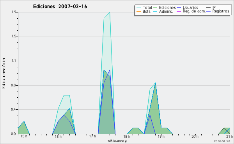Click the IP legend black line
The image size is (234, 144).
[x=209, y=8]
